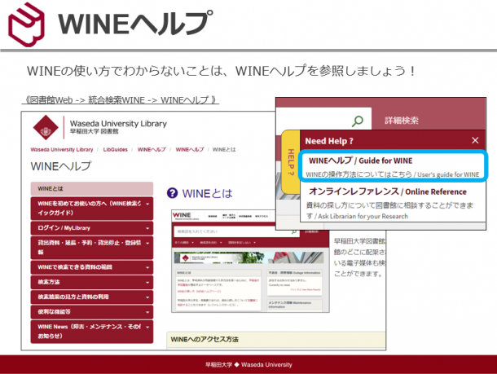Expand WINEで検索できる資料の範囲 dropdown arrow

coord(147,267)
